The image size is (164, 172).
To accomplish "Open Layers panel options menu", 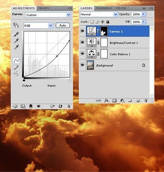I will click(x=151, y=8).
